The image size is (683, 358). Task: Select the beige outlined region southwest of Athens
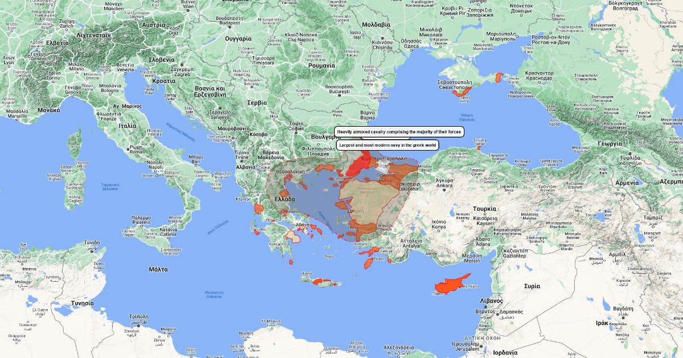(x=294, y=236)
